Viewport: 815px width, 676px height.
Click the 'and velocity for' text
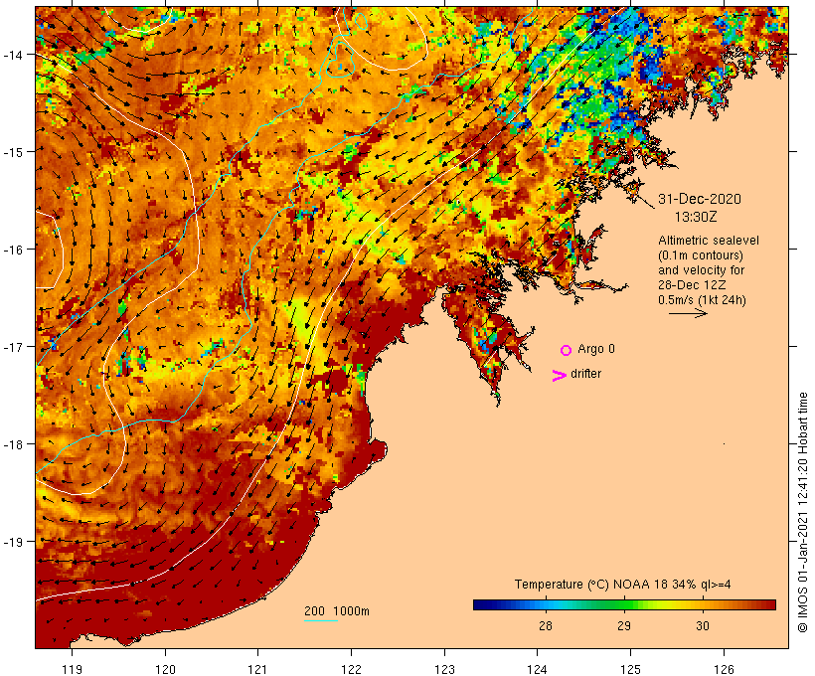(701, 270)
